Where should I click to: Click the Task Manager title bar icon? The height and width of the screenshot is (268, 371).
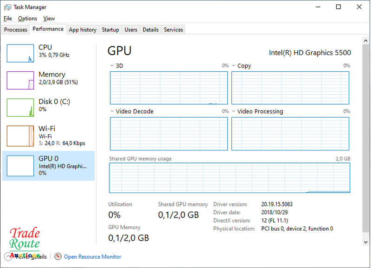coord(7,7)
